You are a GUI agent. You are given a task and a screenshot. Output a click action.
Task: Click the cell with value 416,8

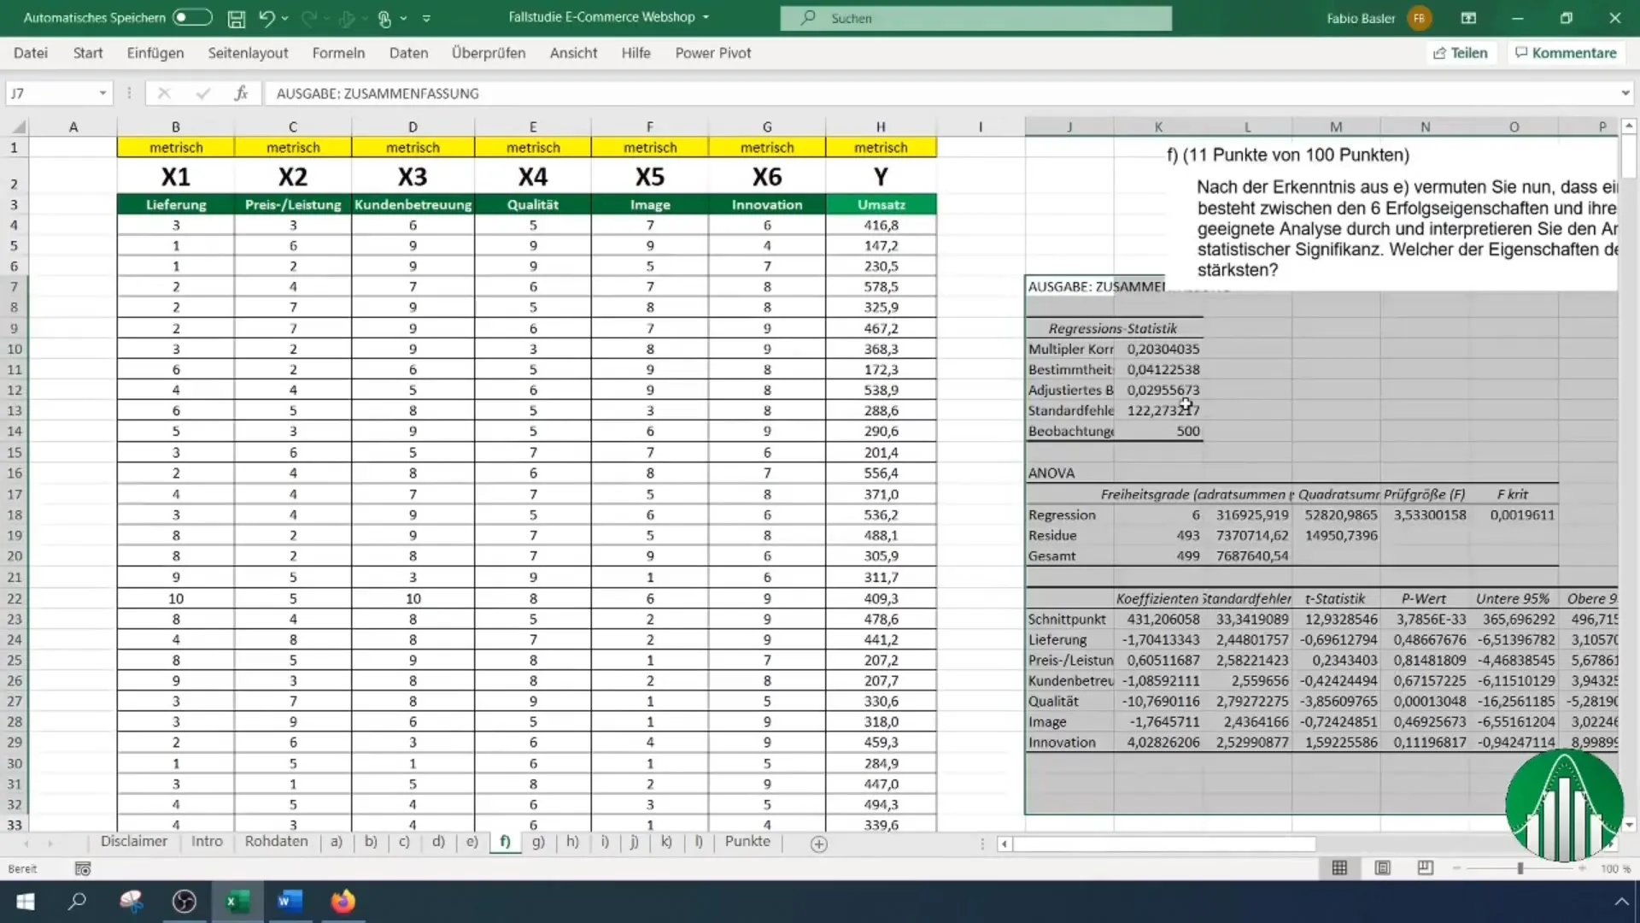(x=881, y=226)
